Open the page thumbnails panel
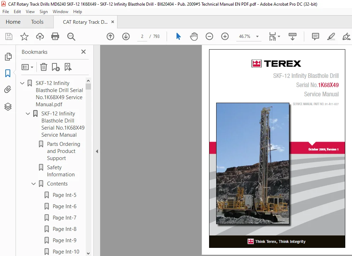 pos(8,57)
